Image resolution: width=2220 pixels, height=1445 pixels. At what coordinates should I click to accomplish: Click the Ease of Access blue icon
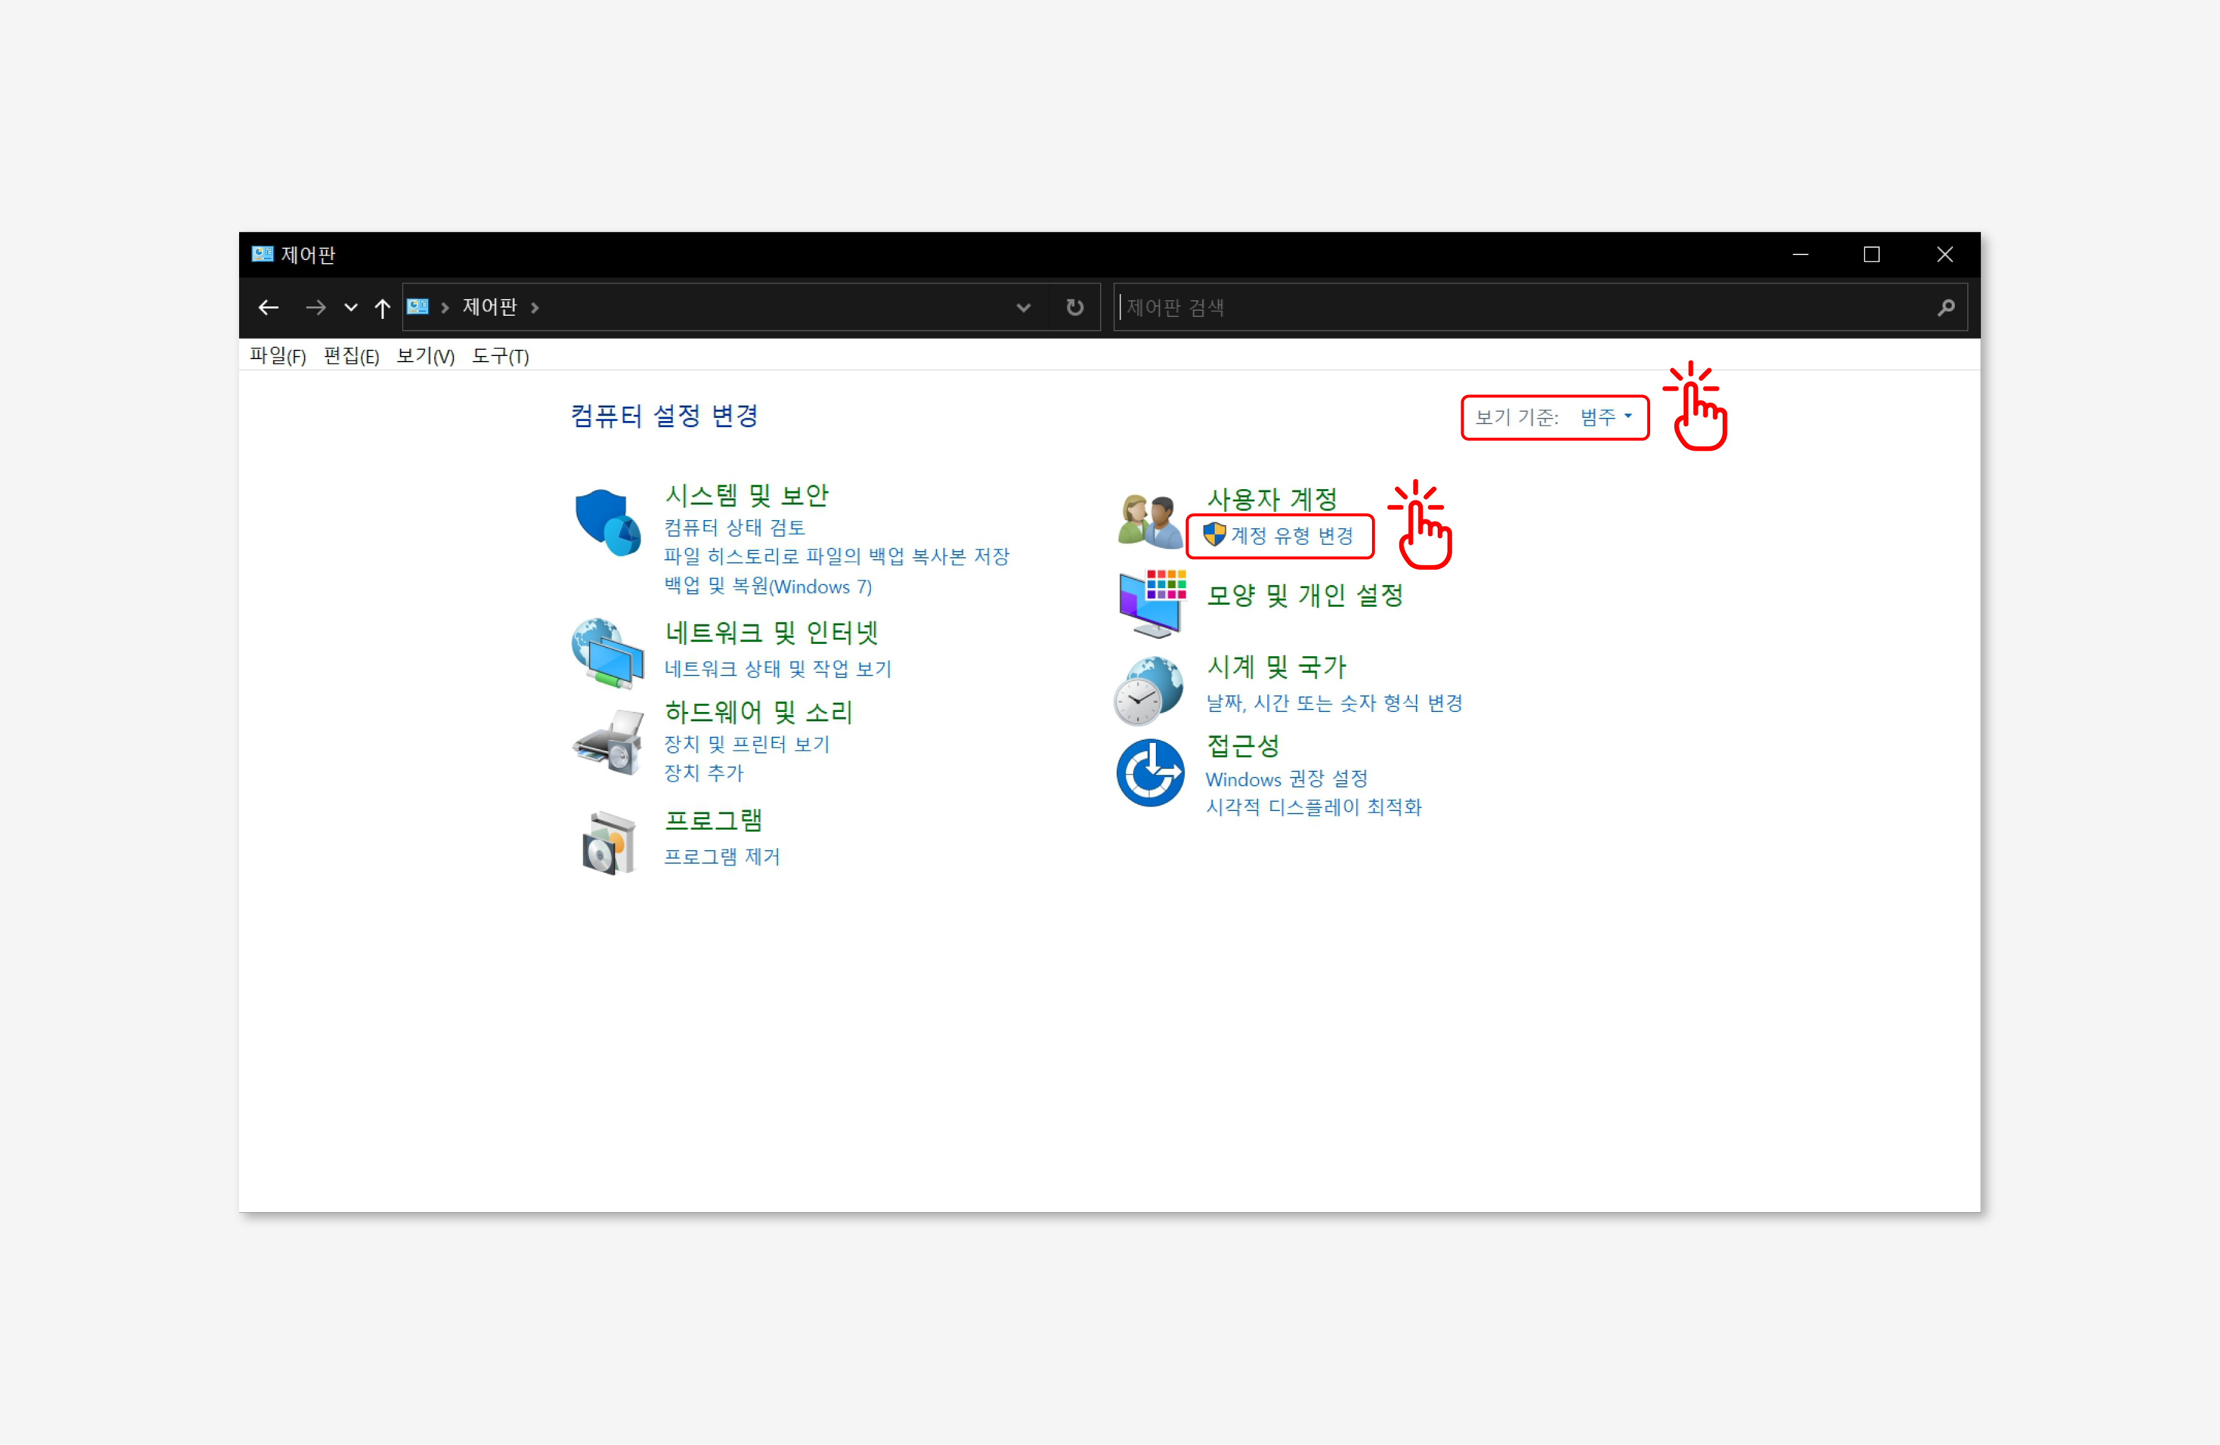1150,773
